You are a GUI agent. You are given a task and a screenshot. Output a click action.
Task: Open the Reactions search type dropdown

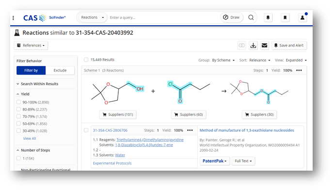[93, 17]
